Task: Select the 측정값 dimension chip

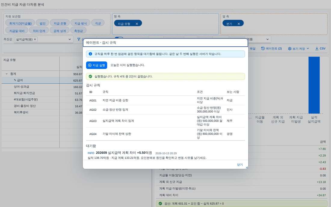Action: pyautogui.click(x=78, y=31)
